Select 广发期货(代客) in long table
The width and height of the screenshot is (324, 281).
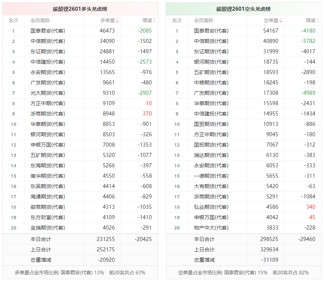click(48, 83)
